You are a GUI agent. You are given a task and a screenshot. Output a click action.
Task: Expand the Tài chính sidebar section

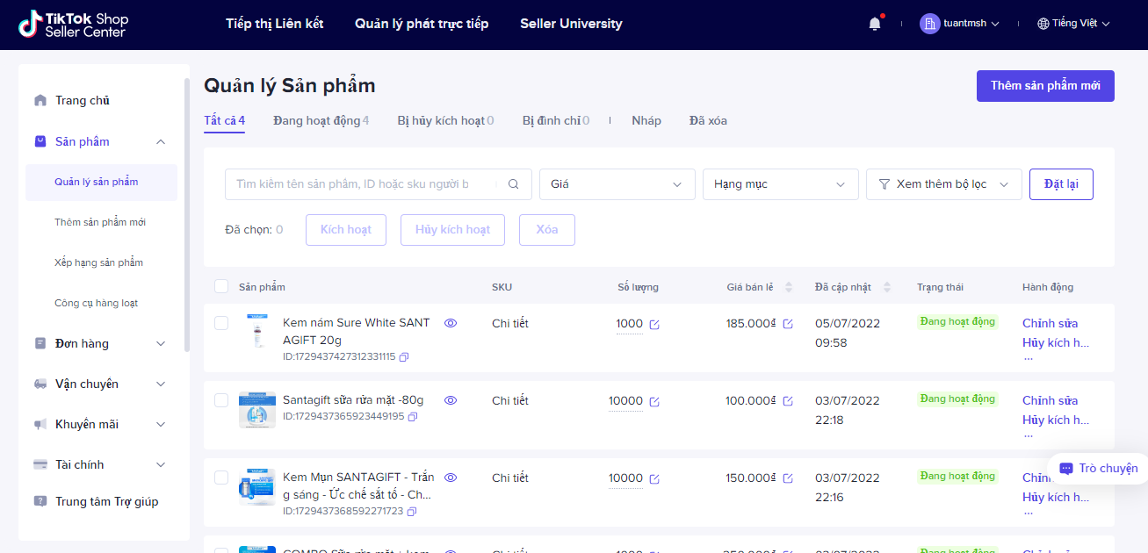(161, 464)
